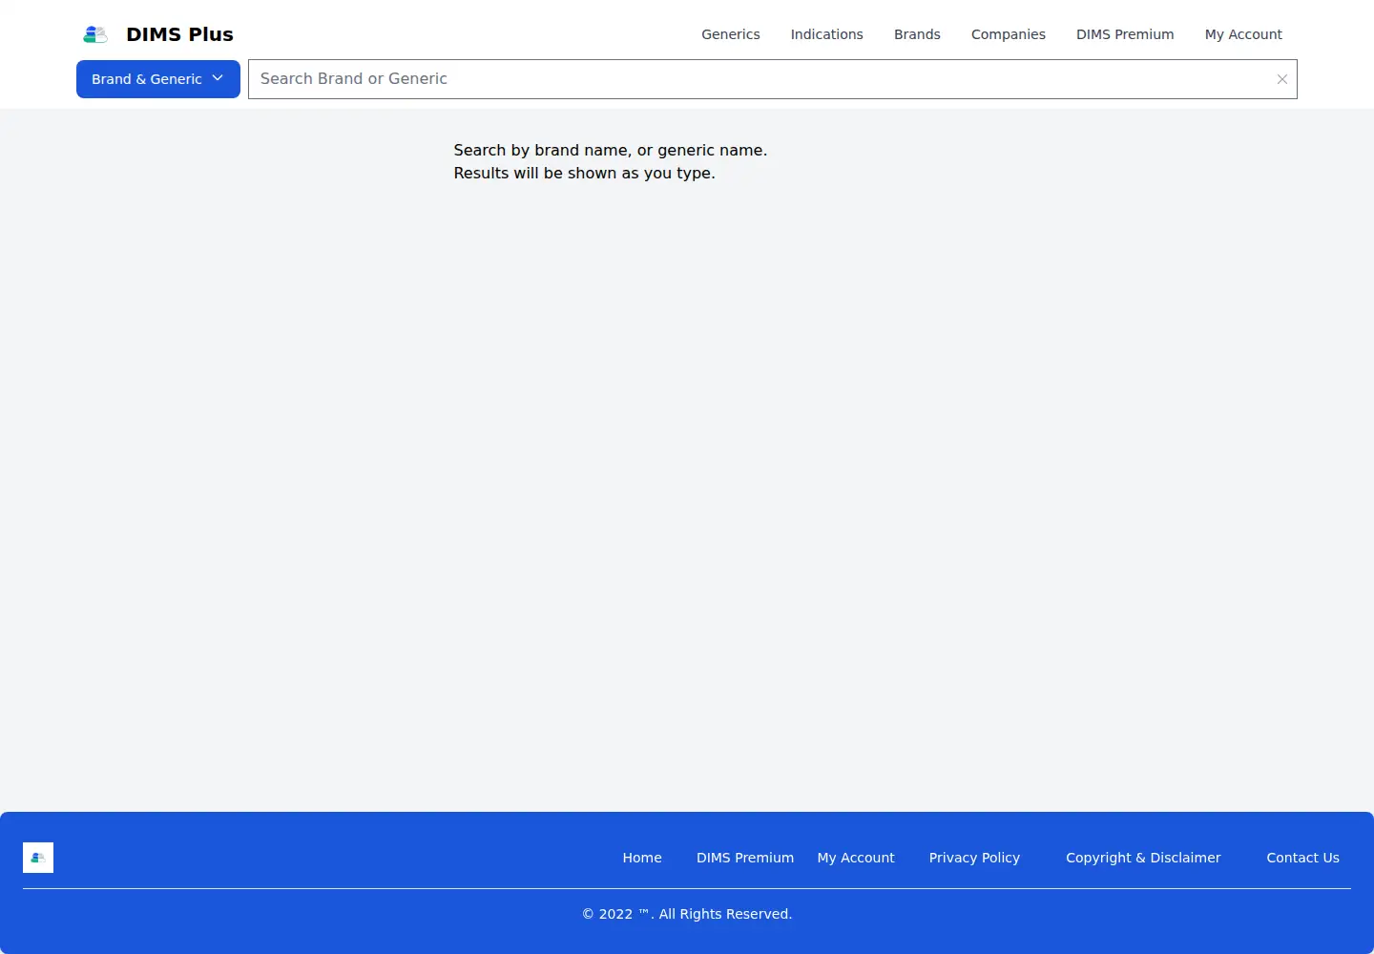
Task: Select Companies in the top menu
Action: click(x=1009, y=34)
